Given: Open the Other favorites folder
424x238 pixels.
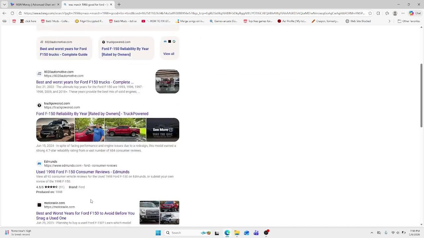Looking at the screenshot, I should point(409,21).
